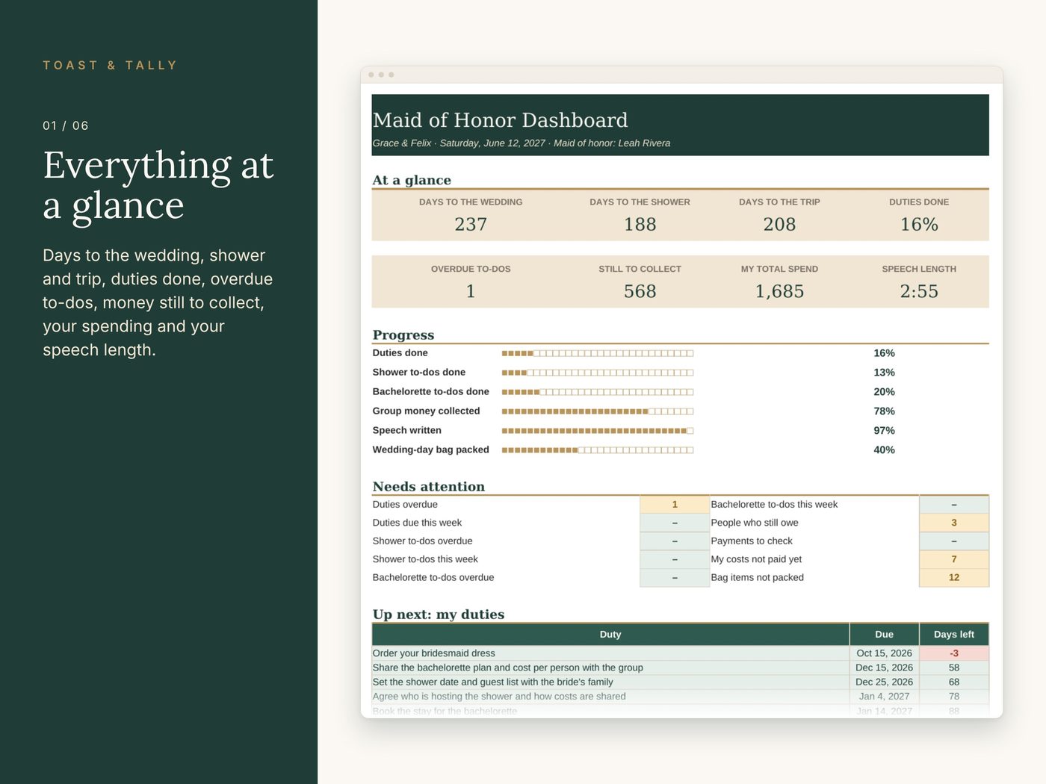The height and width of the screenshot is (784, 1046).
Task: Select the My costs not paid yet count
Action: 954,559
